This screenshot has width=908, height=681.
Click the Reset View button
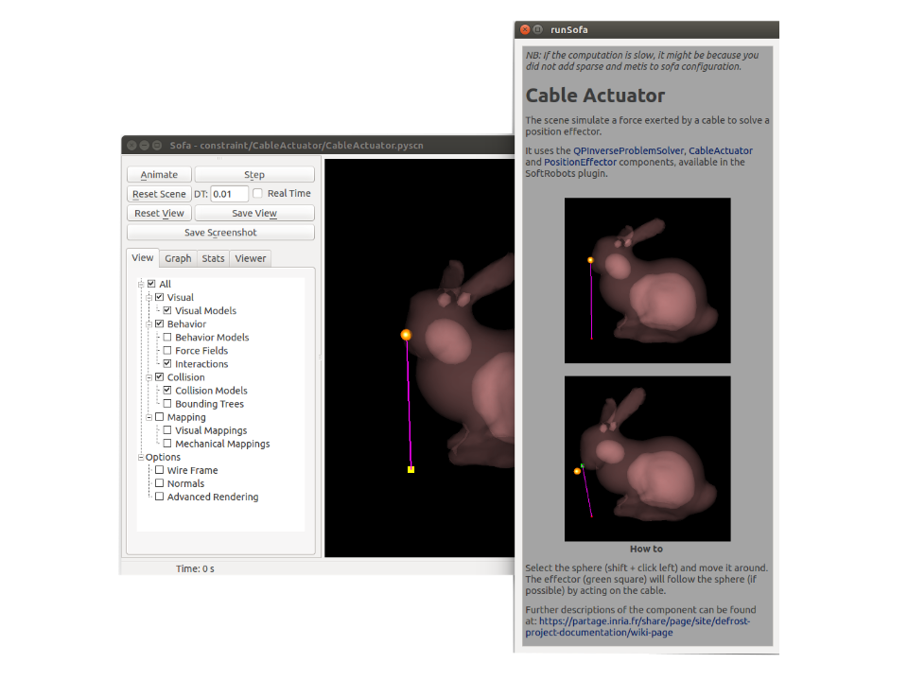click(159, 213)
